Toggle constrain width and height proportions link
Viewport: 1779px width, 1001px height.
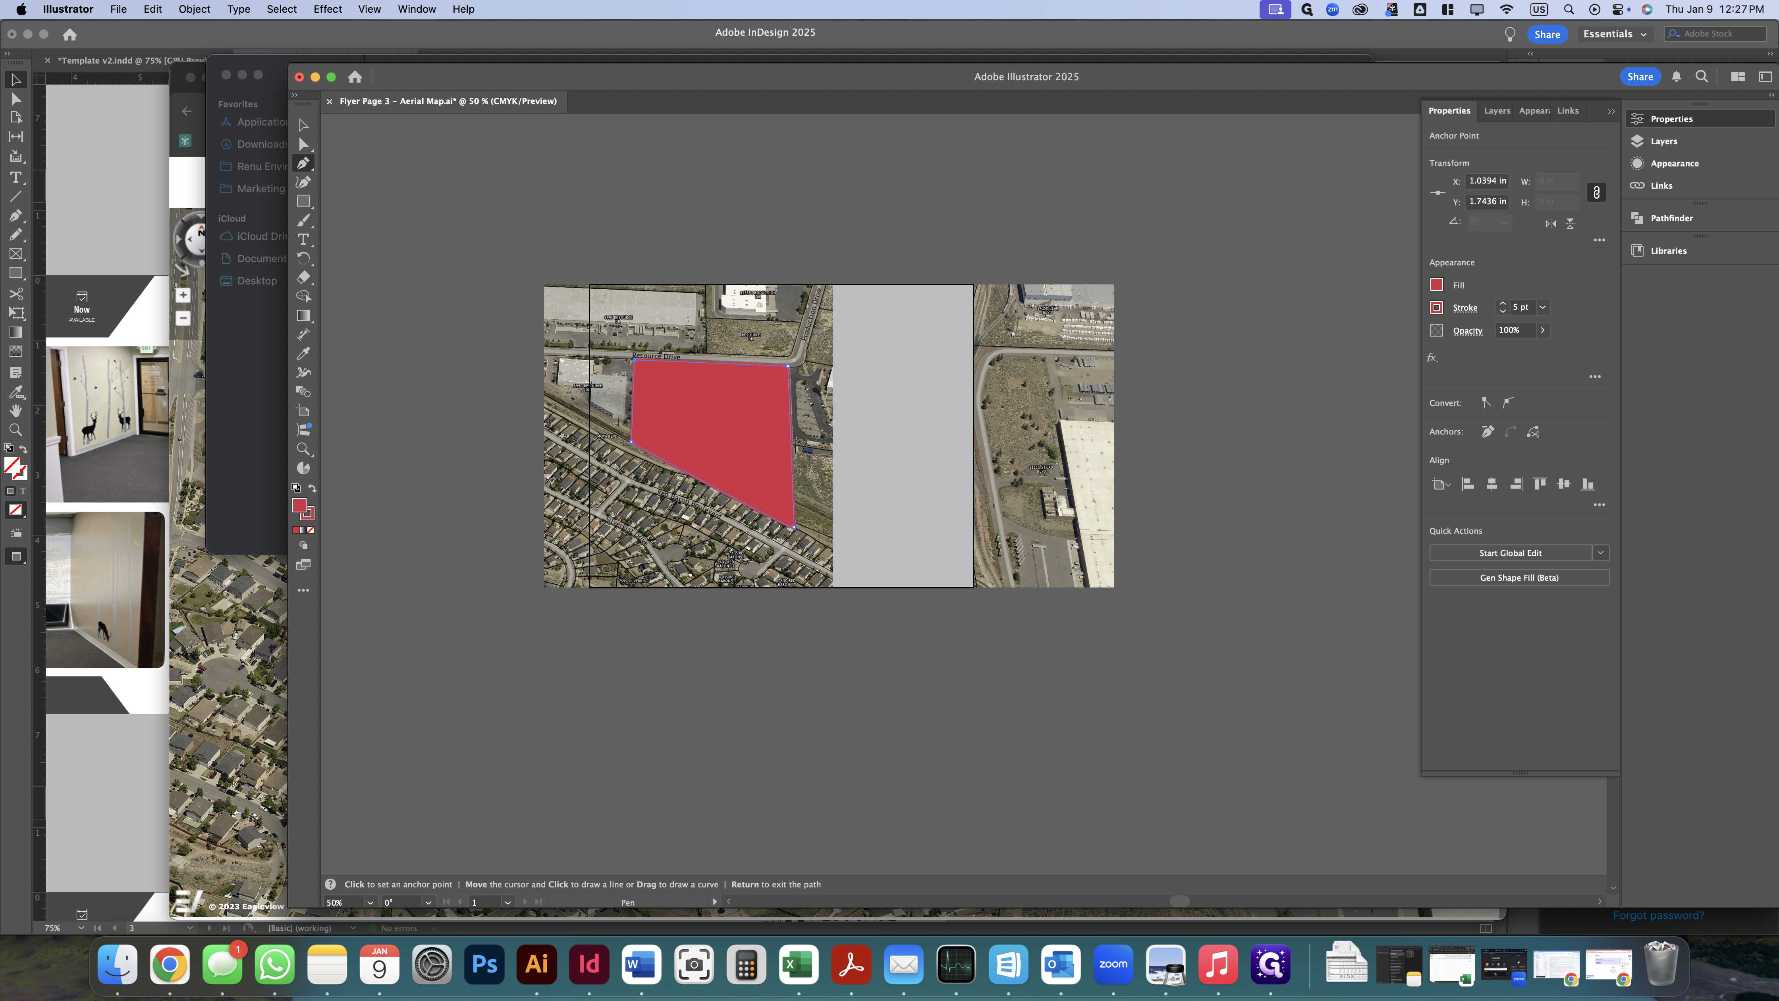coord(1596,192)
